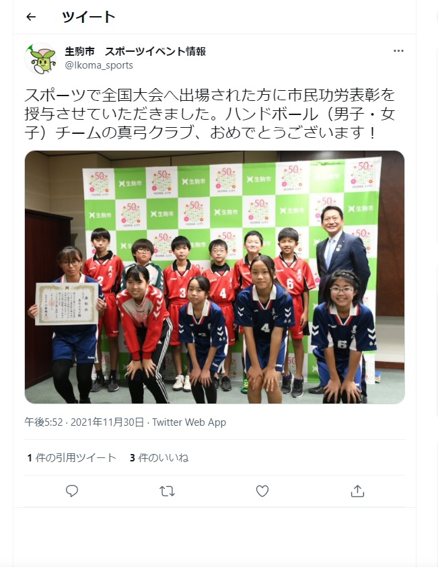
Task: Click the reply speech bubble icon
Action: 72,491
